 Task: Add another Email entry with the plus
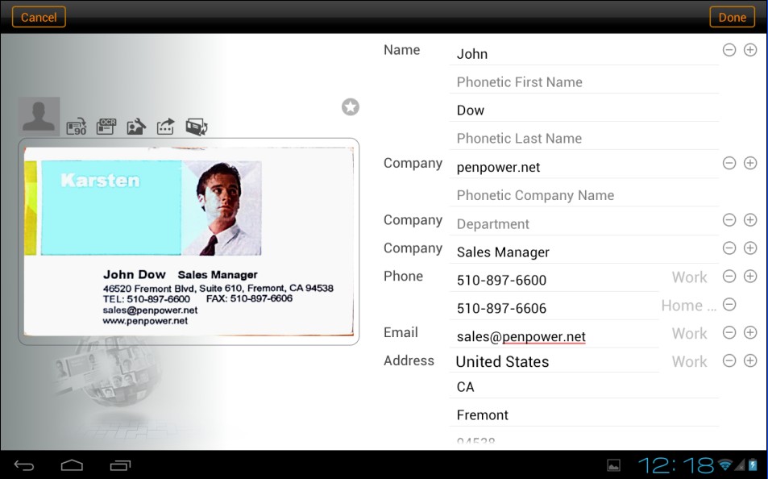pos(750,333)
